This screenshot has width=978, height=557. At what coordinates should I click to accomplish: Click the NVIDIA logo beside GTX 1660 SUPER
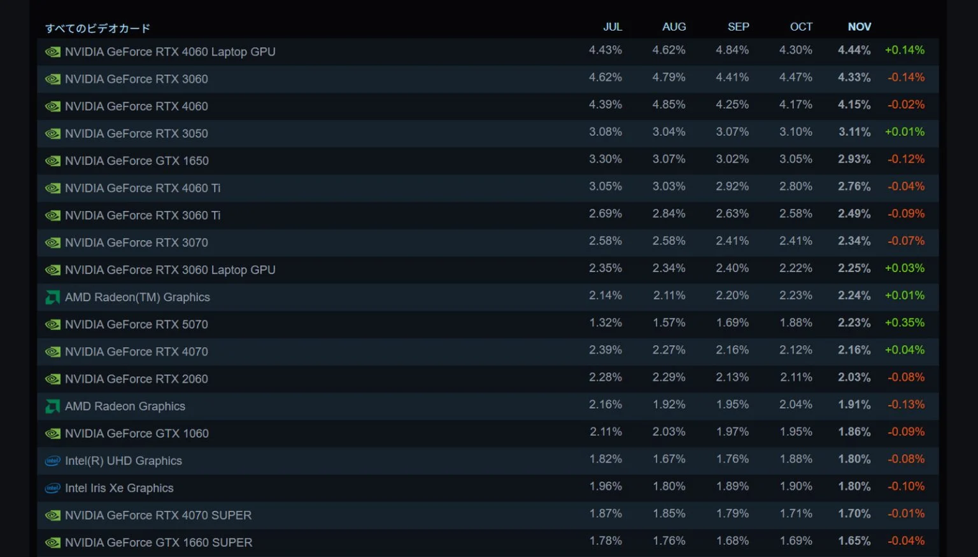tap(53, 542)
